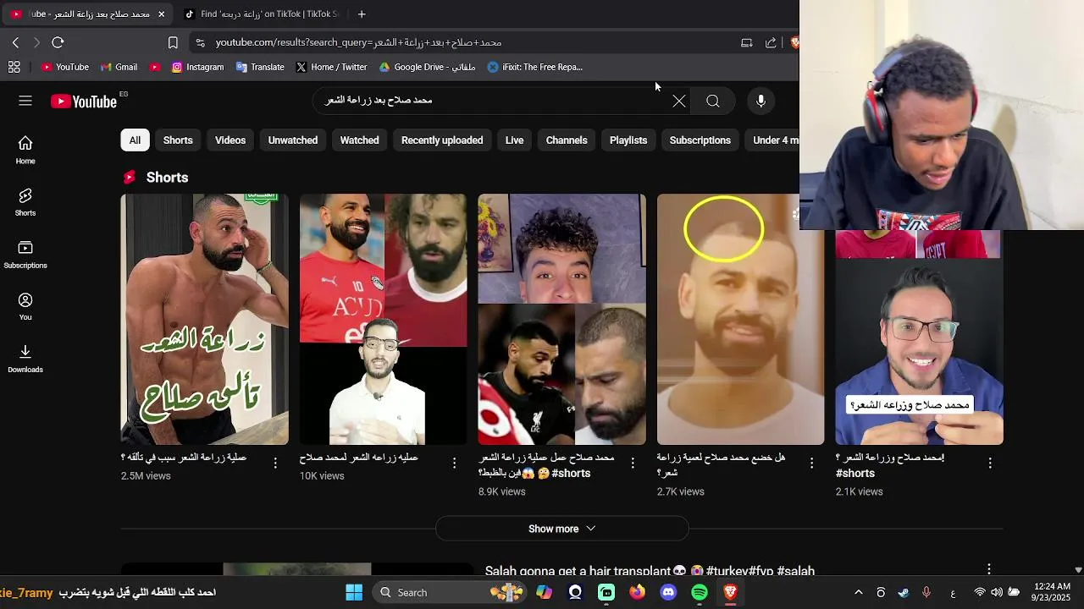The width and height of the screenshot is (1084, 609).
Task: Open Downloads in the sidebar
Action: [x=25, y=359]
